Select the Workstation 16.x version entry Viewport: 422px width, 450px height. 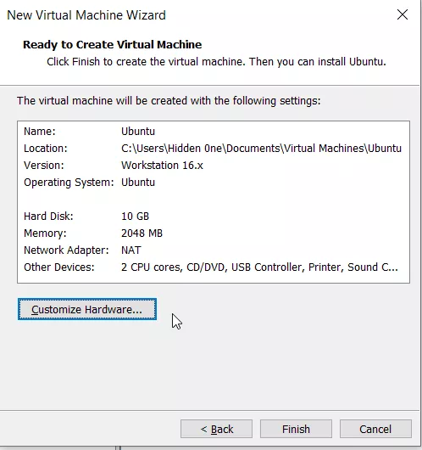pos(162,166)
